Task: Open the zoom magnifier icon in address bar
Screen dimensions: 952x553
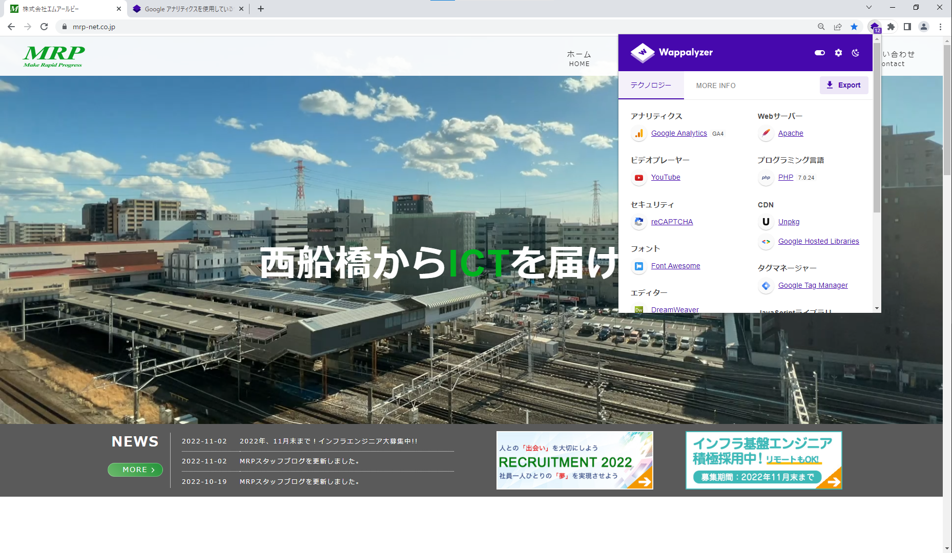Action: click(821, 27)
